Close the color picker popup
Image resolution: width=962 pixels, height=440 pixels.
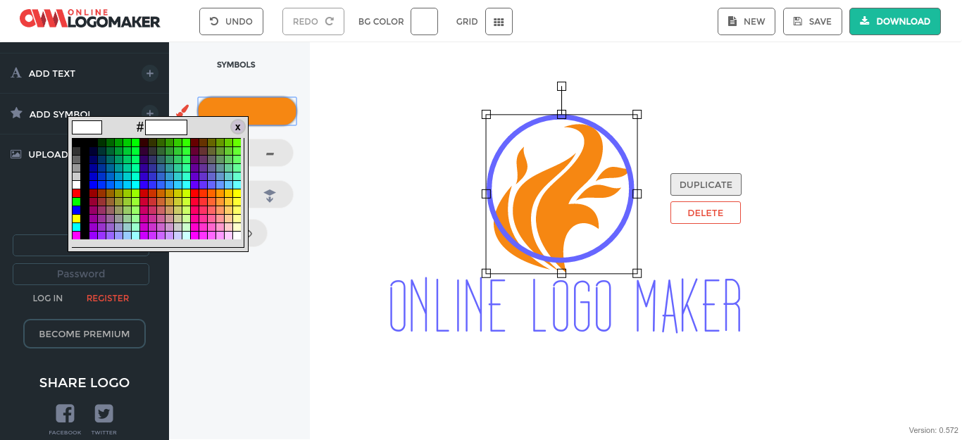[x=238, y=127]
